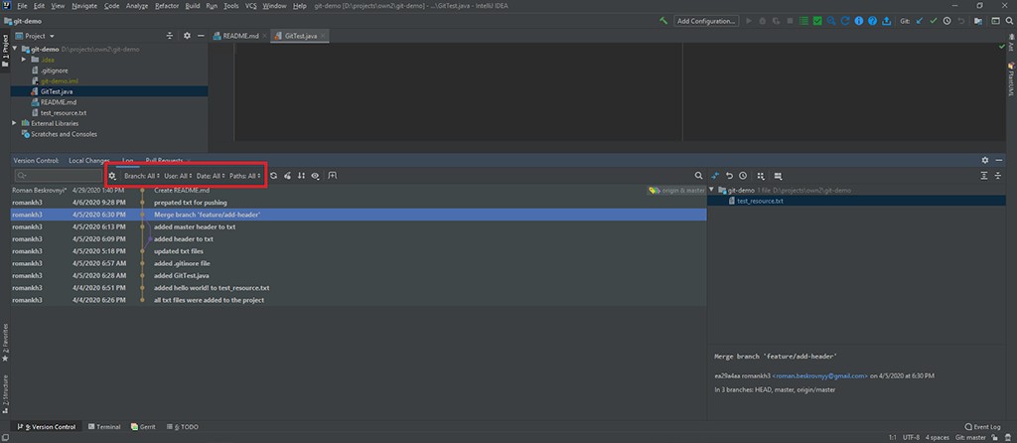The height and width of the screenshot is (443, 1017).
Task: Click the upload/push arrow icon in toolbar
Action: 886,21
